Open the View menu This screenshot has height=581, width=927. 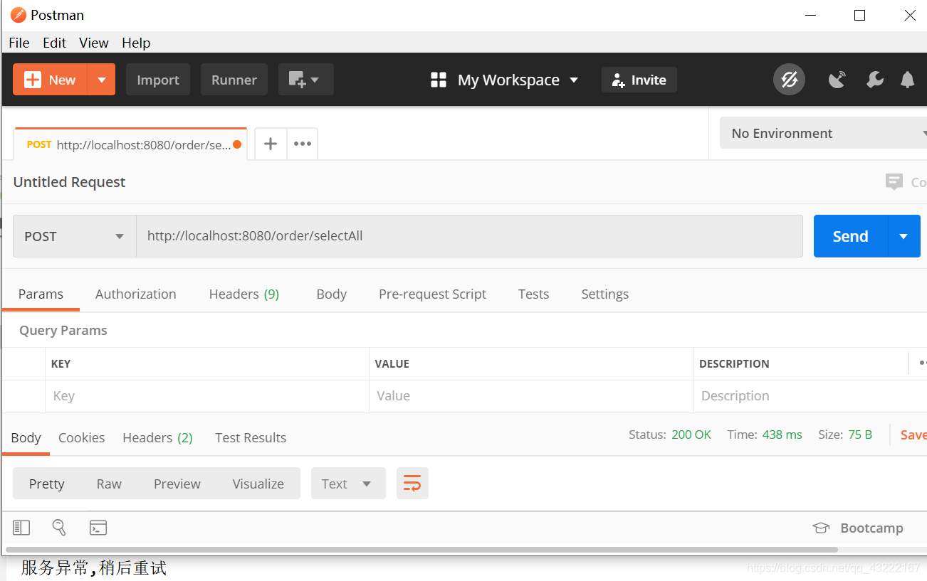pos(94,43)
